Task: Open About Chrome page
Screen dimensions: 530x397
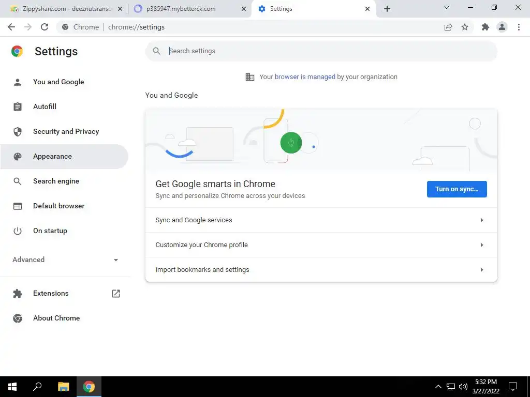Action: [x=64, y=318]
